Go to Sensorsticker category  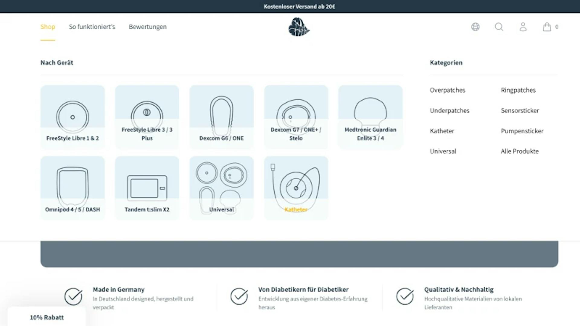pyautogui.click(x=520, y=111)
